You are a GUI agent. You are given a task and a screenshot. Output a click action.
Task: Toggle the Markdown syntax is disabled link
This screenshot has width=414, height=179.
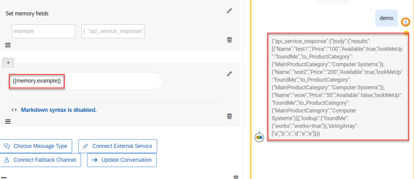pyautogui.click(x=59, y=110)
